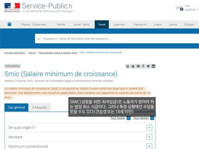
Task: Switch to the Cas général tab
Action: click(x=17, y=108)
